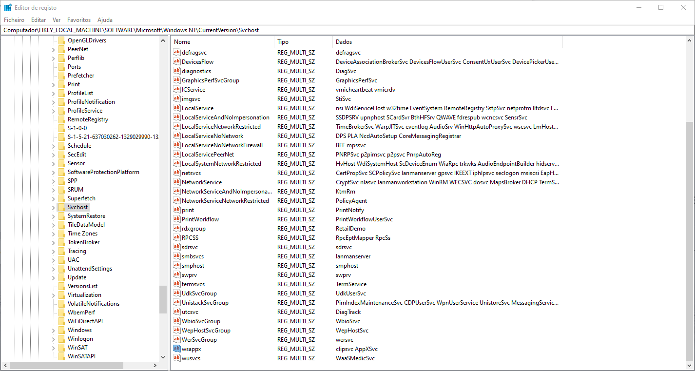Expand the Perflib key
The image size is (695, 371).
53,58
